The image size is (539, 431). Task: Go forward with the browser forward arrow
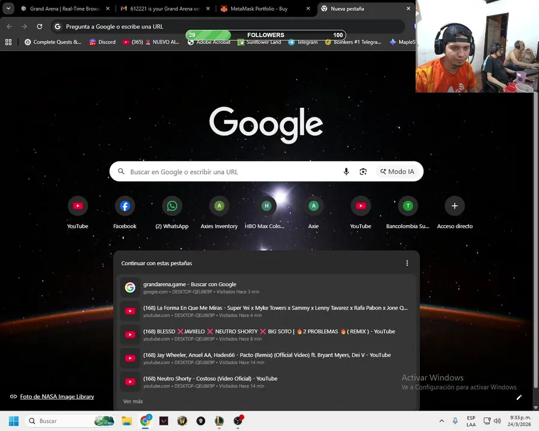tap(24, 26)
